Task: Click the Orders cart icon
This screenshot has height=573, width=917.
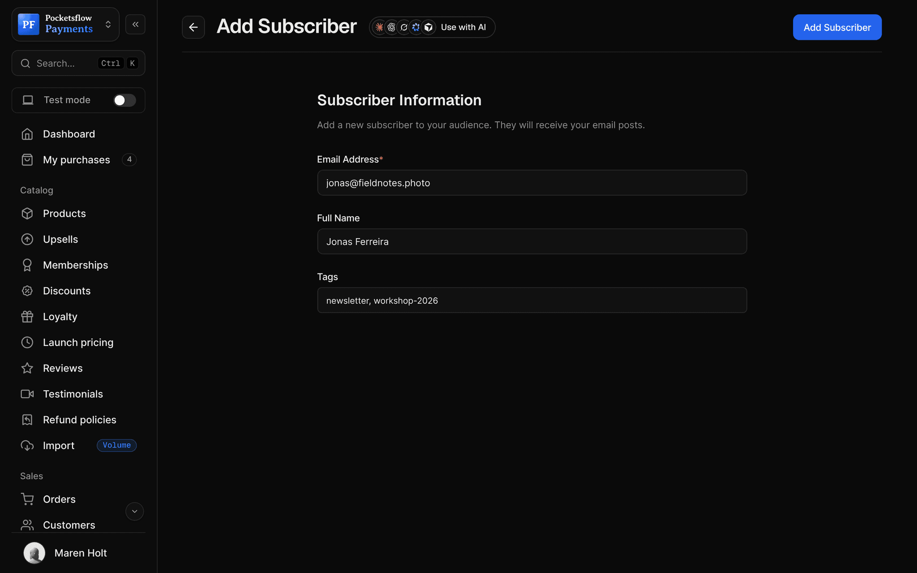Action: 27,499
